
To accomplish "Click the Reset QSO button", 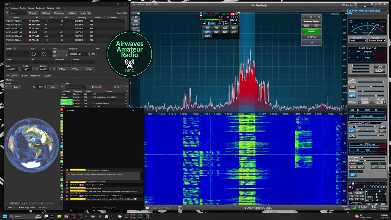I will coord(76,69).
